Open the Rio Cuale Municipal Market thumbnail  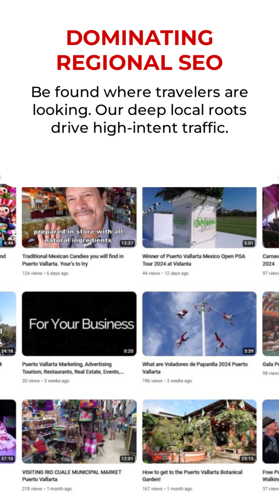pos(79,431)
